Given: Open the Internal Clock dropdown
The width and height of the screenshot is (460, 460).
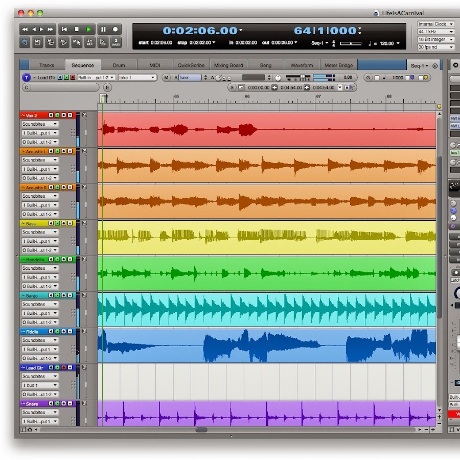Looking at the screenshot, I should click(x=435, y=24).
